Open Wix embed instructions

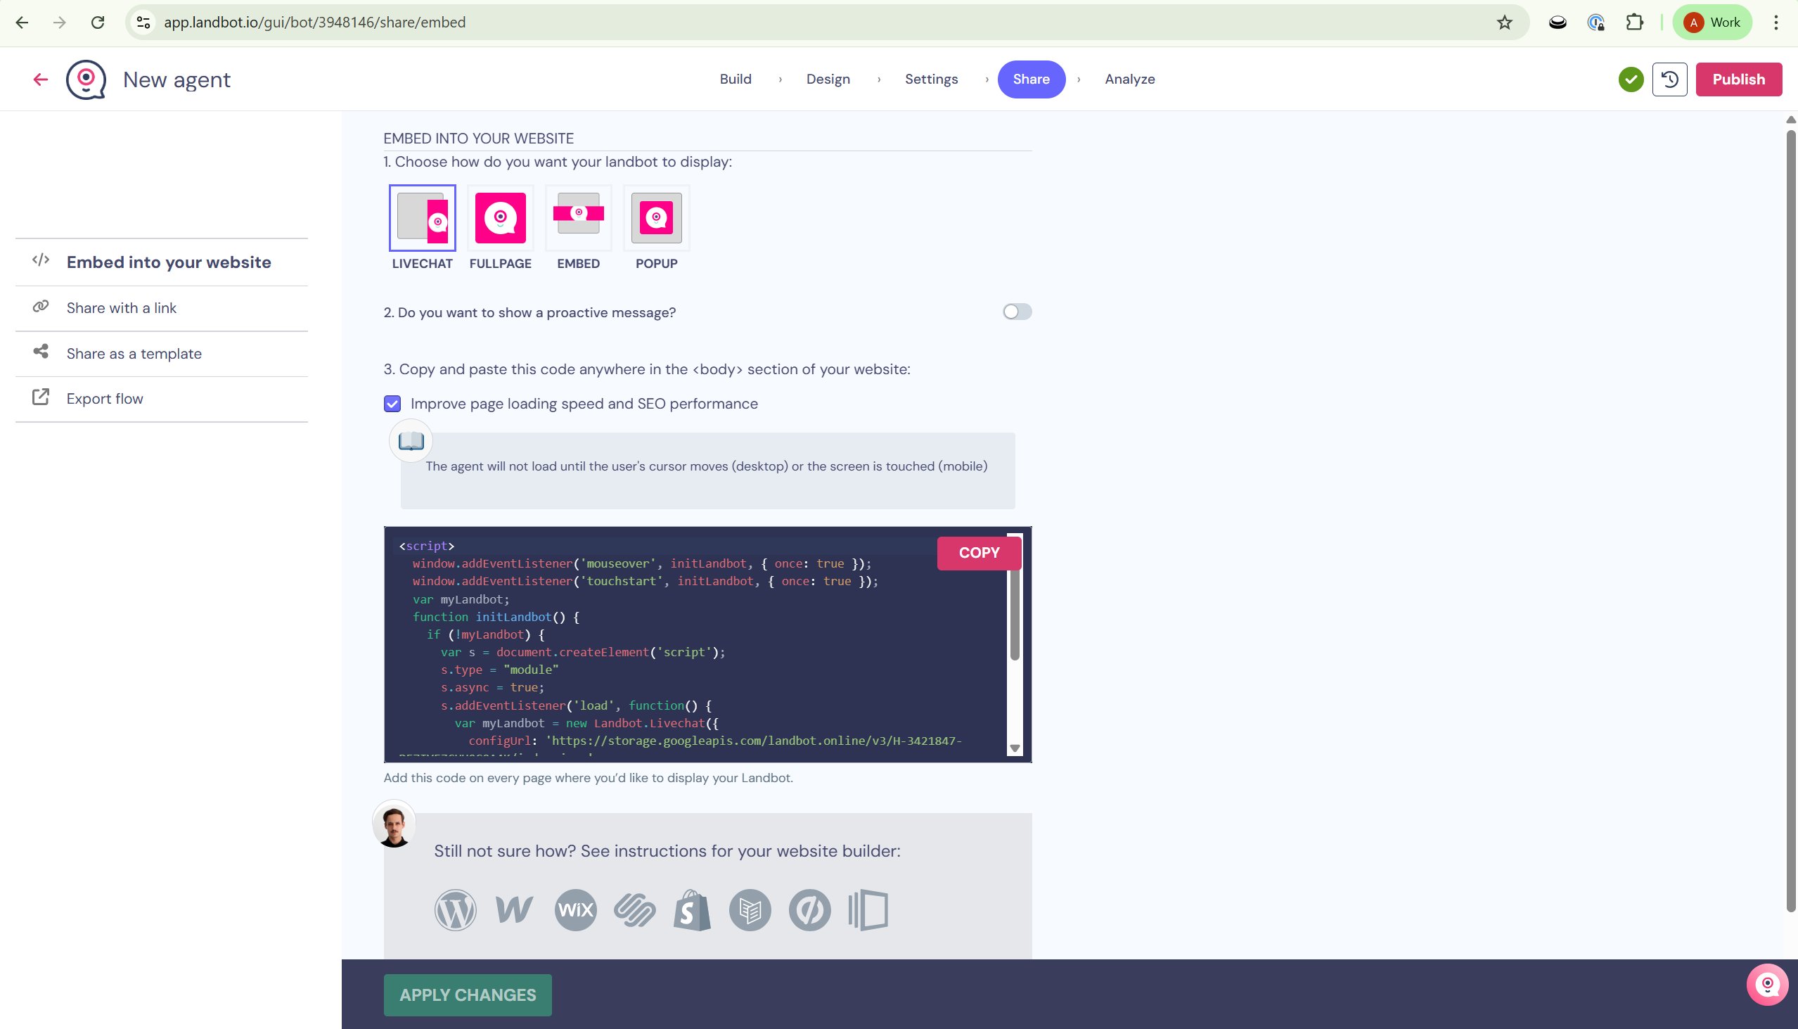[x=575, y=909]
